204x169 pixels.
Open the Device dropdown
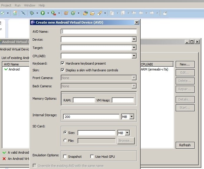point(134,39)
